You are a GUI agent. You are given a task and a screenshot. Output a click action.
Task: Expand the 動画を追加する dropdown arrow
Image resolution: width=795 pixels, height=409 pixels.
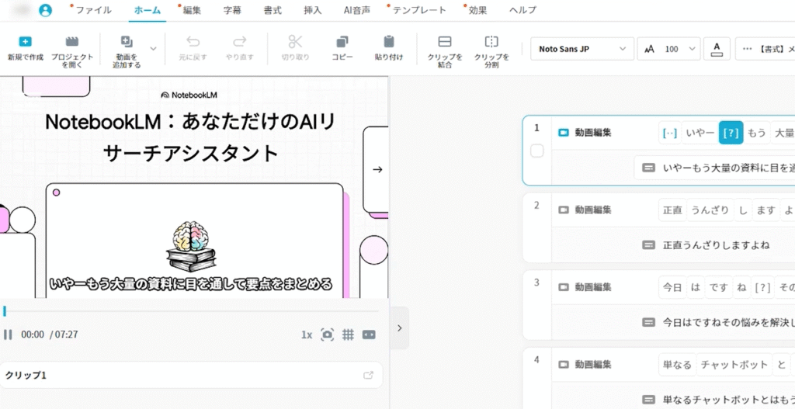153,48
